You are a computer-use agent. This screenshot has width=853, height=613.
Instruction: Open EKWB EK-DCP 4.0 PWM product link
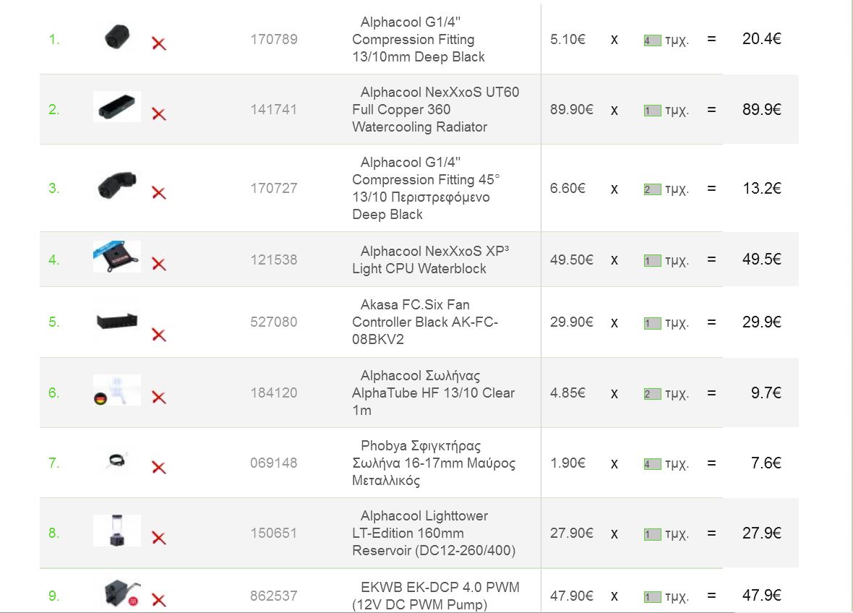click(x=436, y=596)
